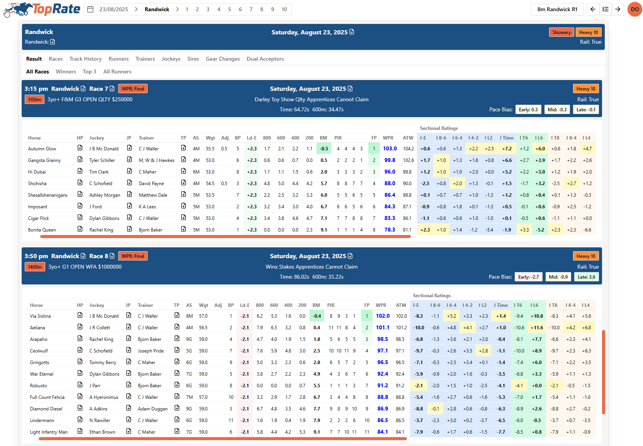Open horse profile icon for Via Sistina
The height and width of the screenshot is (446, 643).
(80, 315)
